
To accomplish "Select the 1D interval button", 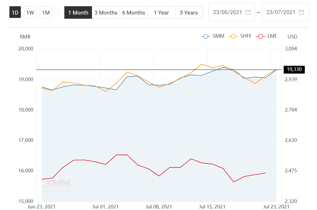I will tap(15, 12).
